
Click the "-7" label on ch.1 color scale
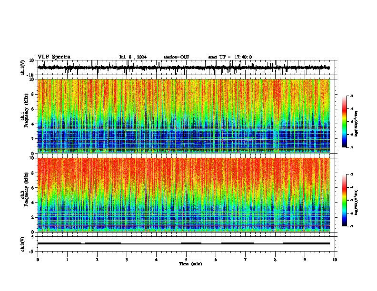pyautogui.click(x=351, y=147)
